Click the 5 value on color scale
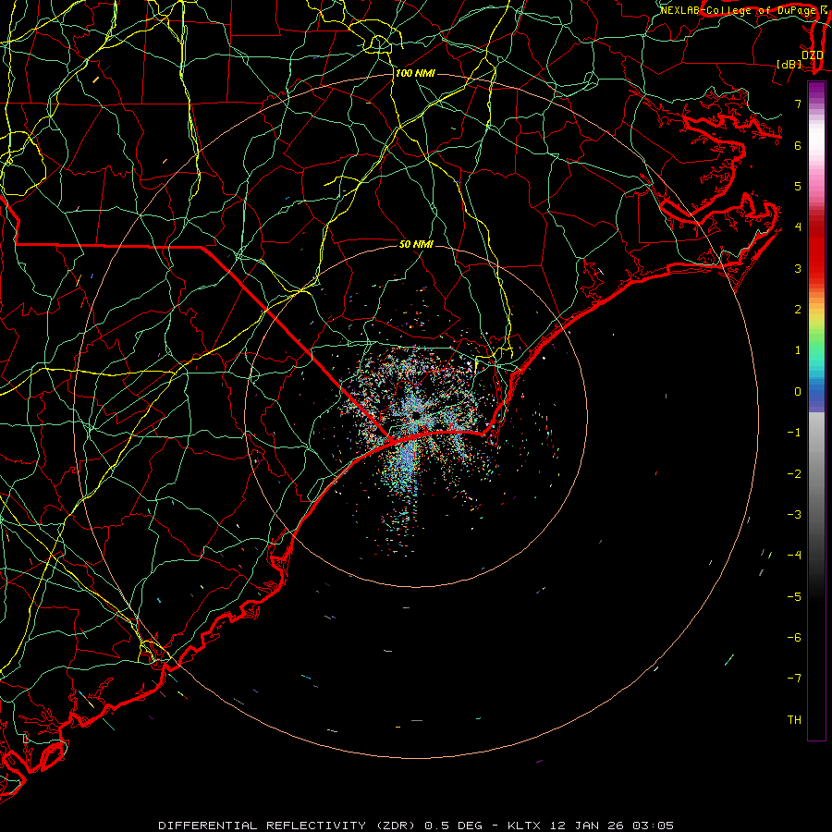The image size is (832, 832). [798, 186]
